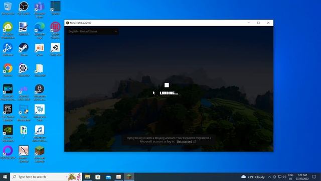The width and height of the screenshot is (321, 181).
Task: Open the purple ring app desktop shortcut
Action: coord(8,150)
